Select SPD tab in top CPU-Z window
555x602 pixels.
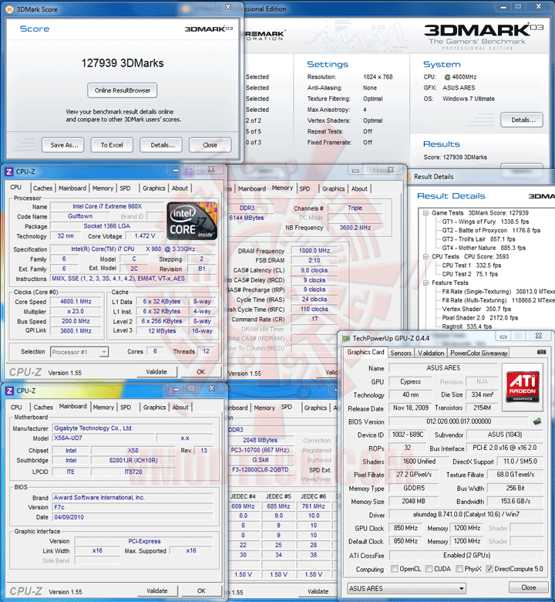pyautogui.click(x=125, y=188)
